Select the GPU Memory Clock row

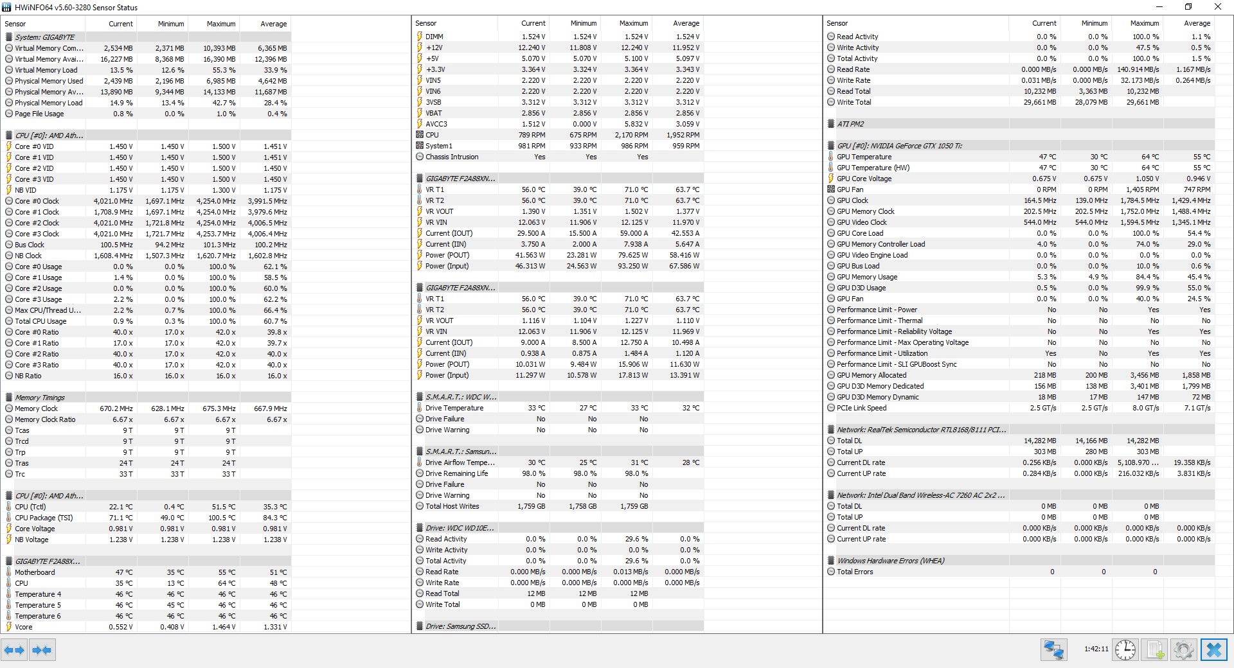1021,211
